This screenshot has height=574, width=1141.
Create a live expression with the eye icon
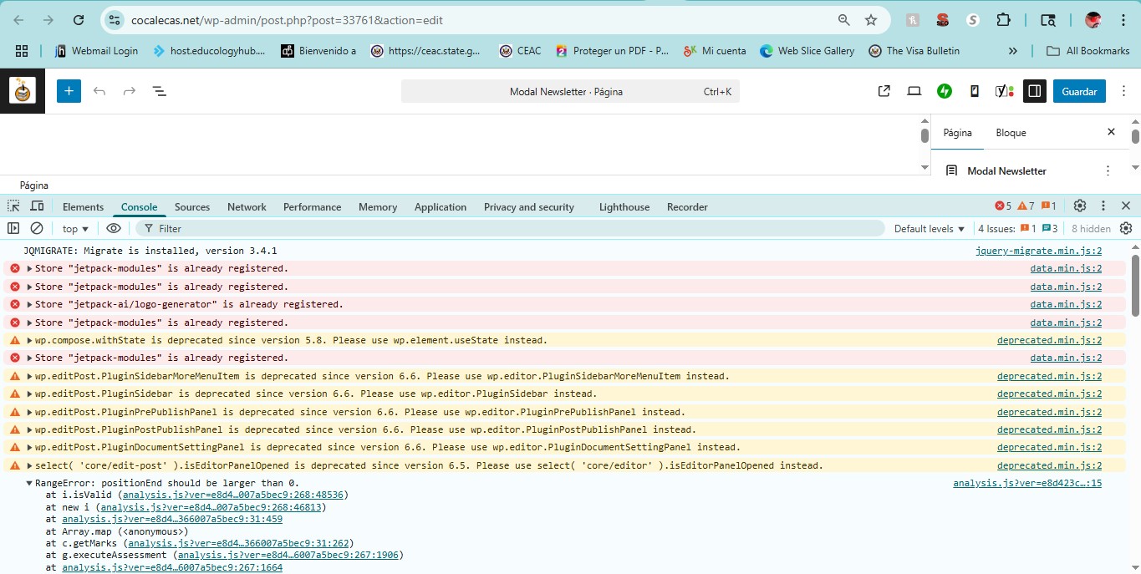114,228
